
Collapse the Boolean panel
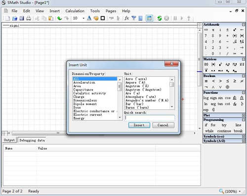(244, 76)
